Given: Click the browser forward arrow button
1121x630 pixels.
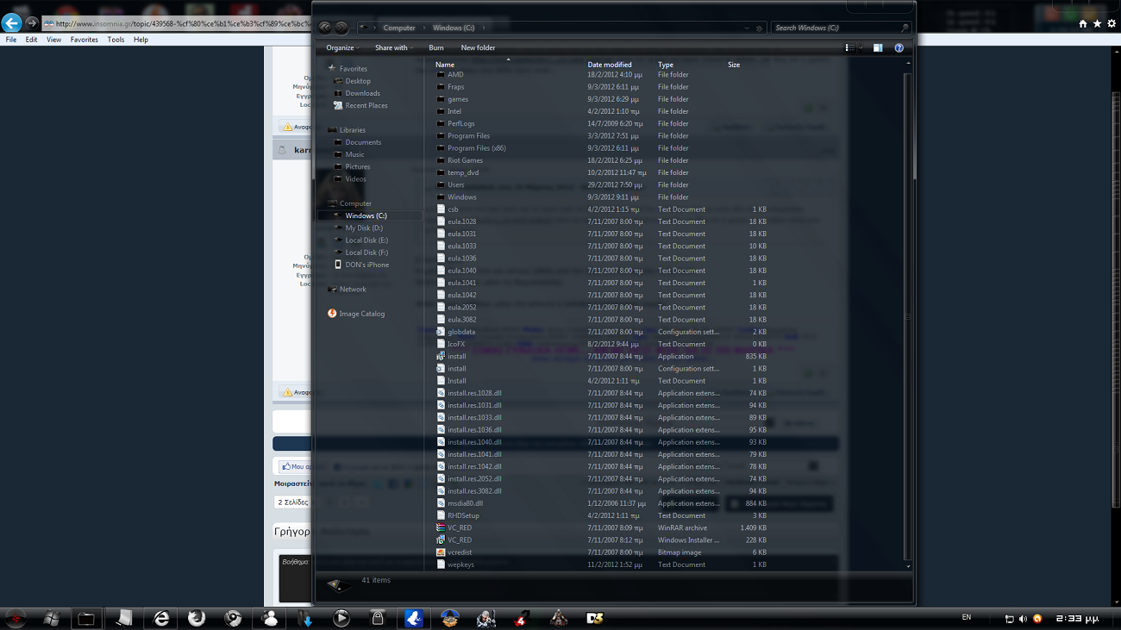Looking at the screenshot, I should pos(32,23).
